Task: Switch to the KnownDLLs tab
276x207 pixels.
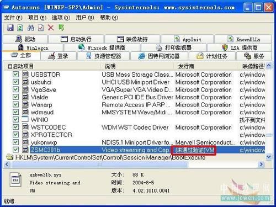Action: tap(243, 39)
